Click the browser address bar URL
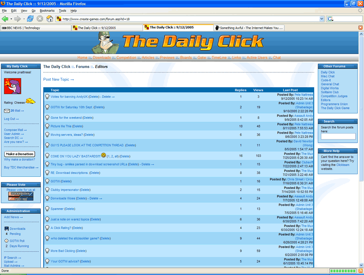The height and width of the screenshot is (275, 364). 190,19
